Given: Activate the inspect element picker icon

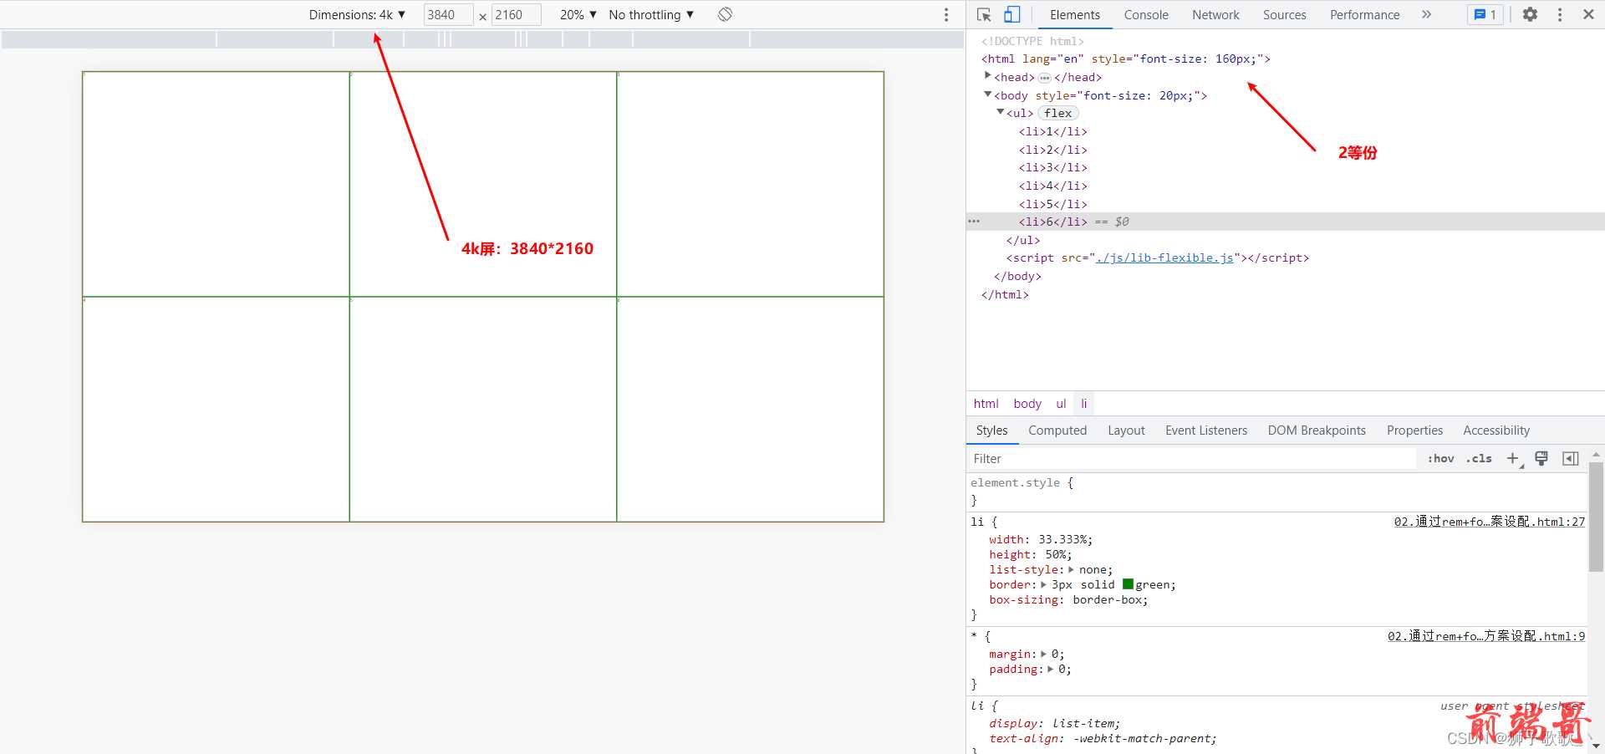Looking at the screenshot, I should [x=984, y=14].
